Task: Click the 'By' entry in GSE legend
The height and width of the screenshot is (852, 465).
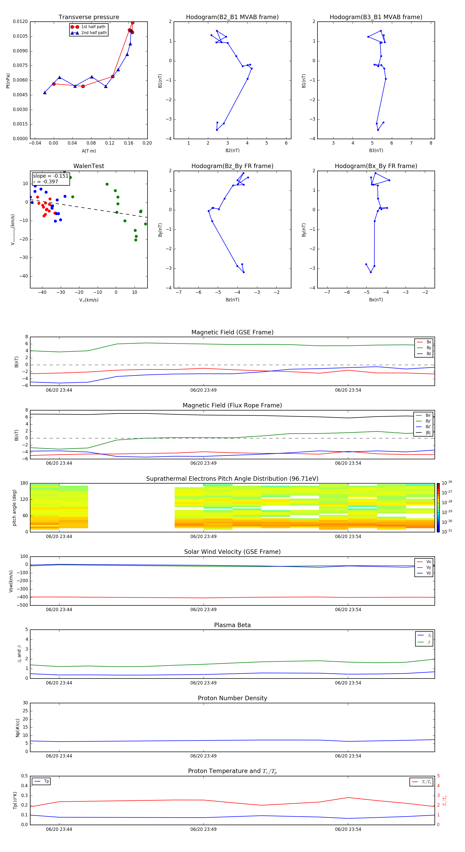Action: pyautogui.click(x=424, y=348)
